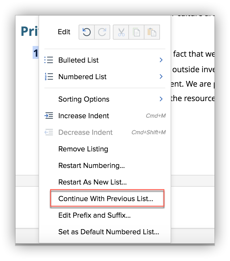
Task: Click the Redo icon
Action: [102, 32]
